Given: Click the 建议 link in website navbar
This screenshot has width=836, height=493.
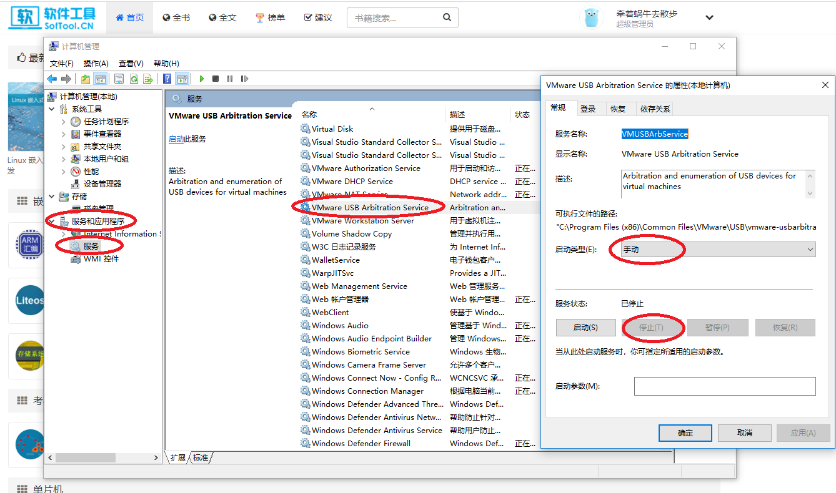Looking at the screenshot, I should coord(318,17).
